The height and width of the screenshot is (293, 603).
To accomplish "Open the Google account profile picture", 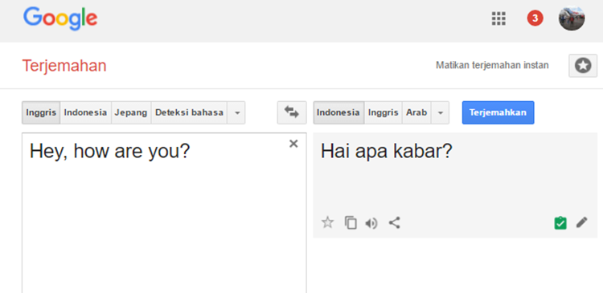I will 572,18.
